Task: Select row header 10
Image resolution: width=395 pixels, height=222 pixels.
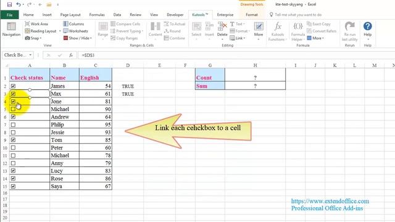Action: (5, 148)
